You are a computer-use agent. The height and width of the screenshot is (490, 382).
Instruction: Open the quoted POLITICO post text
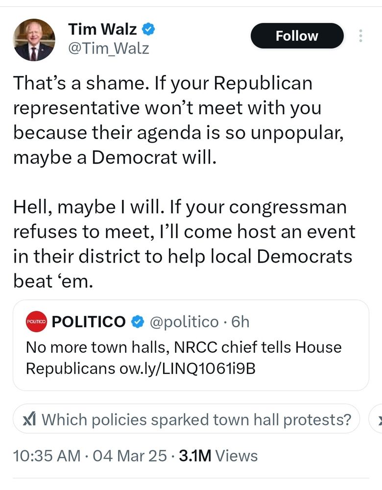click(x=184, y=348)
